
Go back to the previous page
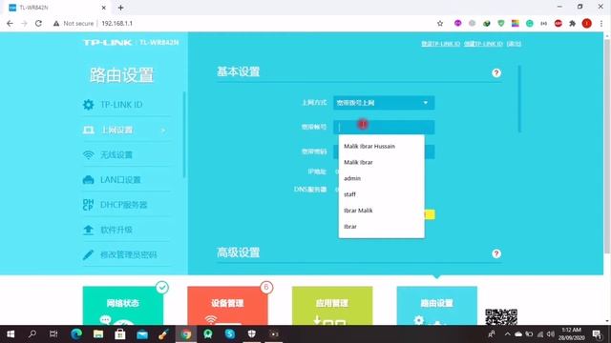10,23
